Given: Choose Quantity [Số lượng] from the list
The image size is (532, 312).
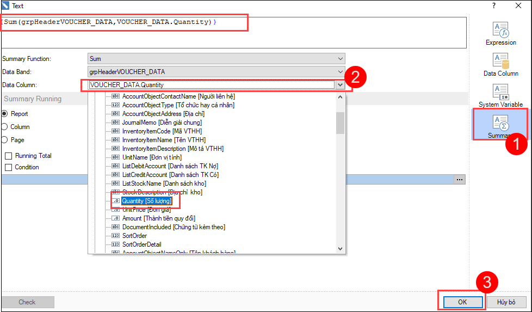Looking at the screenshot, I should (146, 201).
